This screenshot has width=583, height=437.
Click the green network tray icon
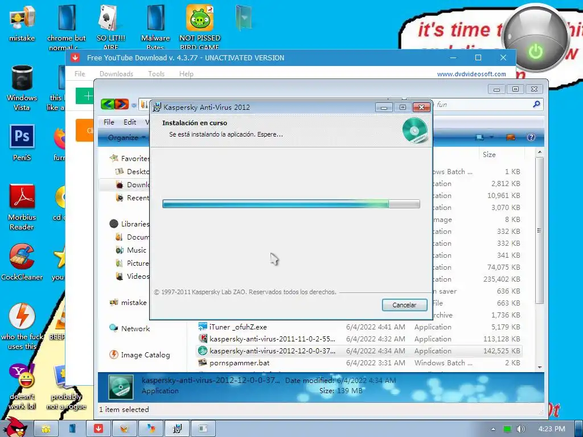pos(507,429)
